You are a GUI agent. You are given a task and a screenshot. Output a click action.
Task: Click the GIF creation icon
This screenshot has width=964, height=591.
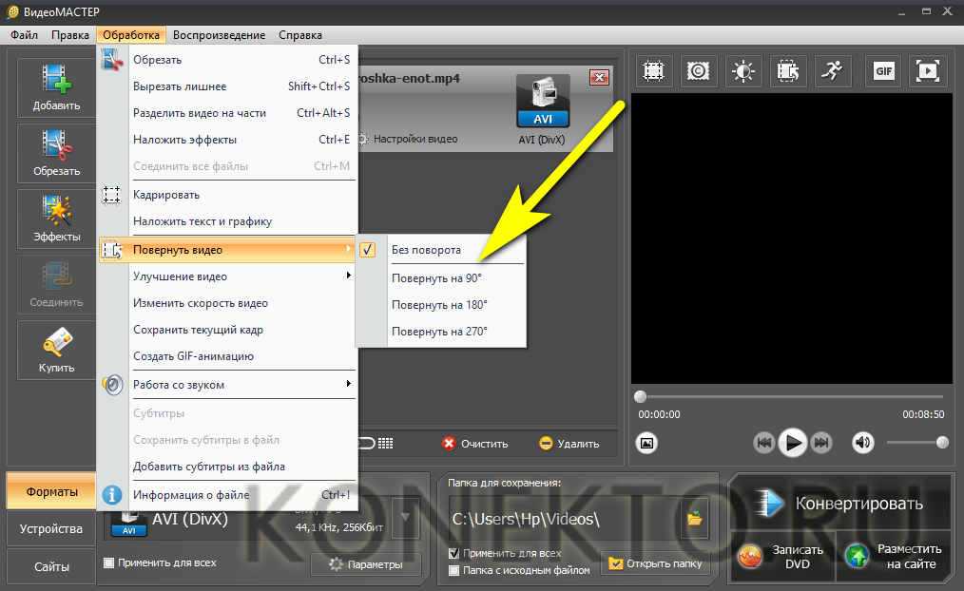coord(883,71)
